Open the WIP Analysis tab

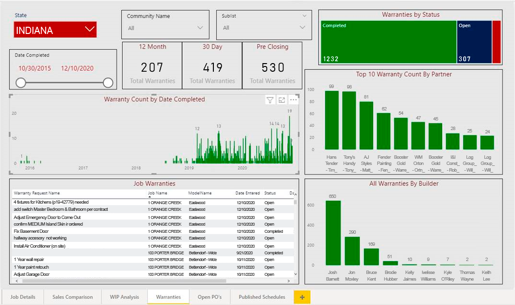pos(125,297)
